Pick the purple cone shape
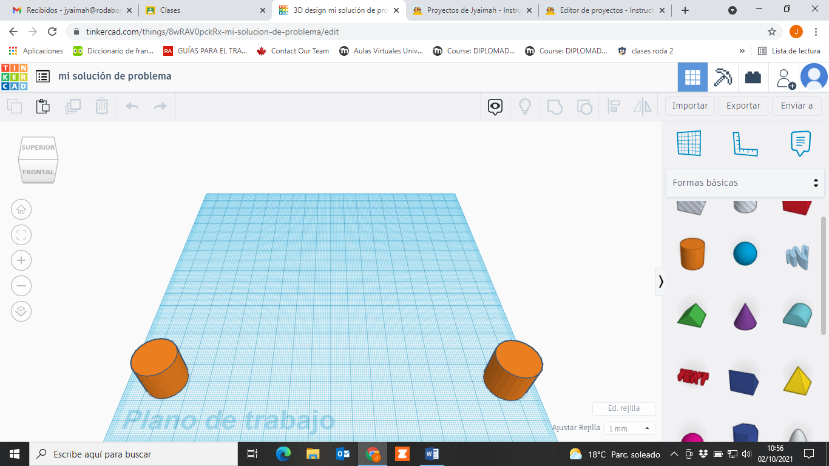 745,316
